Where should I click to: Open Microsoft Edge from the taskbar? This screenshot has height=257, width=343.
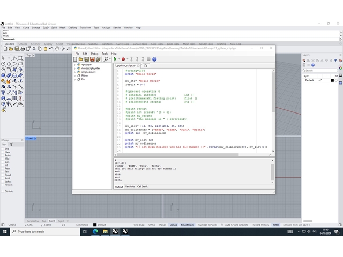[x=95, y=231]
